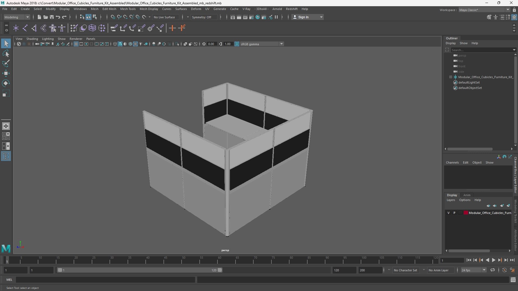The height and width of the screenshot is (291, 518).
Task: Click the Redo arrow icon
Action: (x=64, y=17)
